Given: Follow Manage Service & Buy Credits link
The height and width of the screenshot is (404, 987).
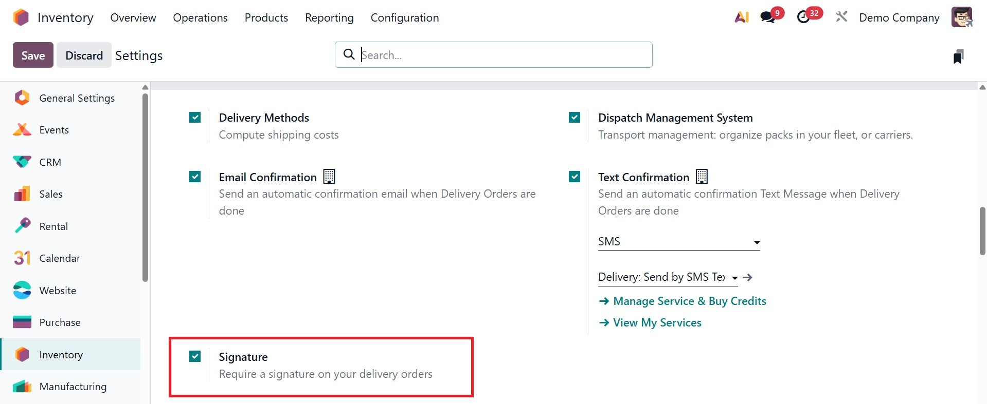Looking at the screenshot, I should pyautogui.click(x=689, y=301).
